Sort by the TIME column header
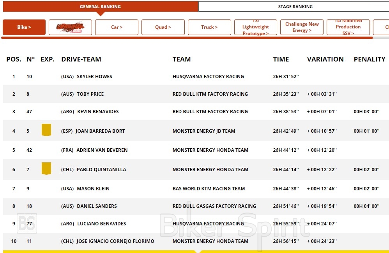This screenshot has height=253, width=389. pyautogui.click(x=281, y=59)
